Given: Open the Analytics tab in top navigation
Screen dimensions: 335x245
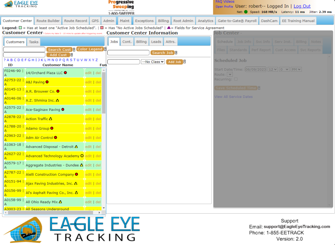Looking at the screenshot, I should tap(205, 20).
